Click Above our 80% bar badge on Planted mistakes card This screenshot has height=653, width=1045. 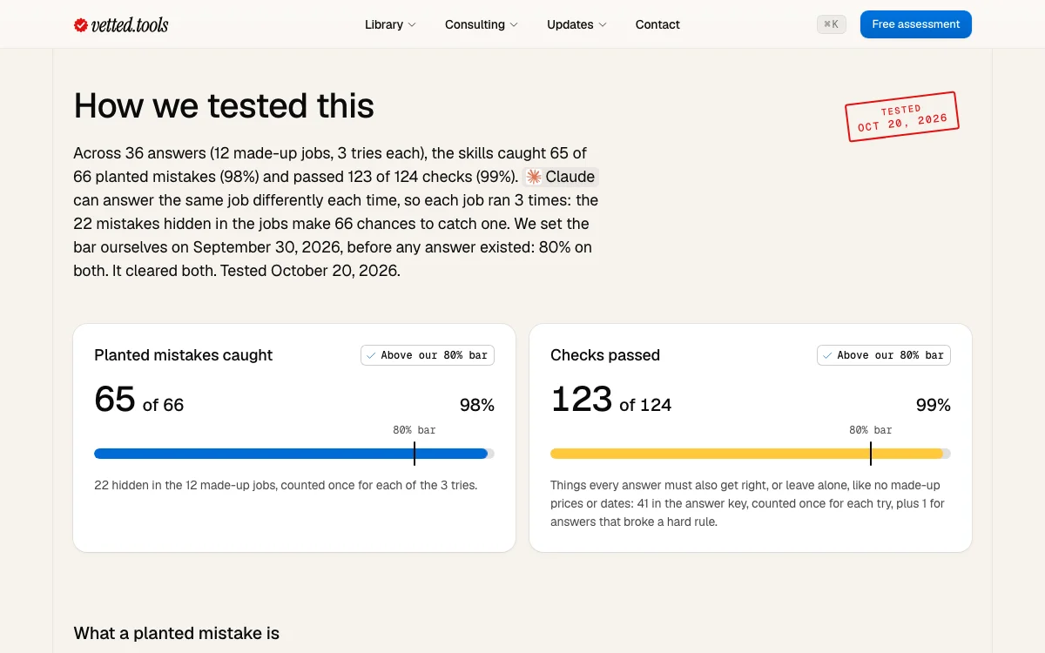coord(428,355)
